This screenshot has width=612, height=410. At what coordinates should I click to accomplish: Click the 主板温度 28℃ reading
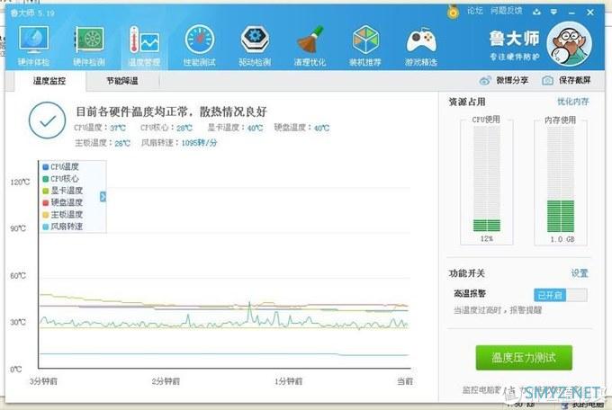point(103,143)
